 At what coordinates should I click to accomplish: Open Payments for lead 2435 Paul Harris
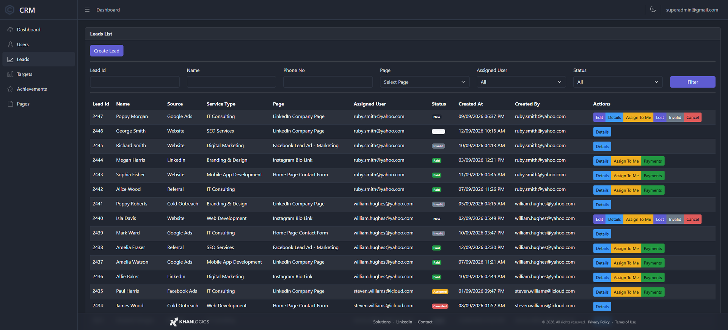pyautogui.click(x=653, y=292)
